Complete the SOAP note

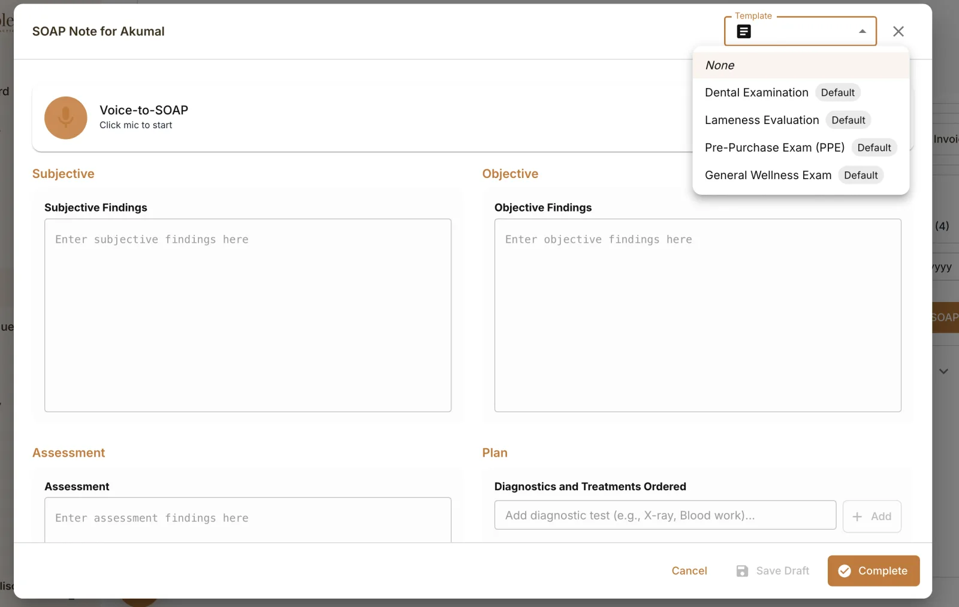[x=873, y=571]
